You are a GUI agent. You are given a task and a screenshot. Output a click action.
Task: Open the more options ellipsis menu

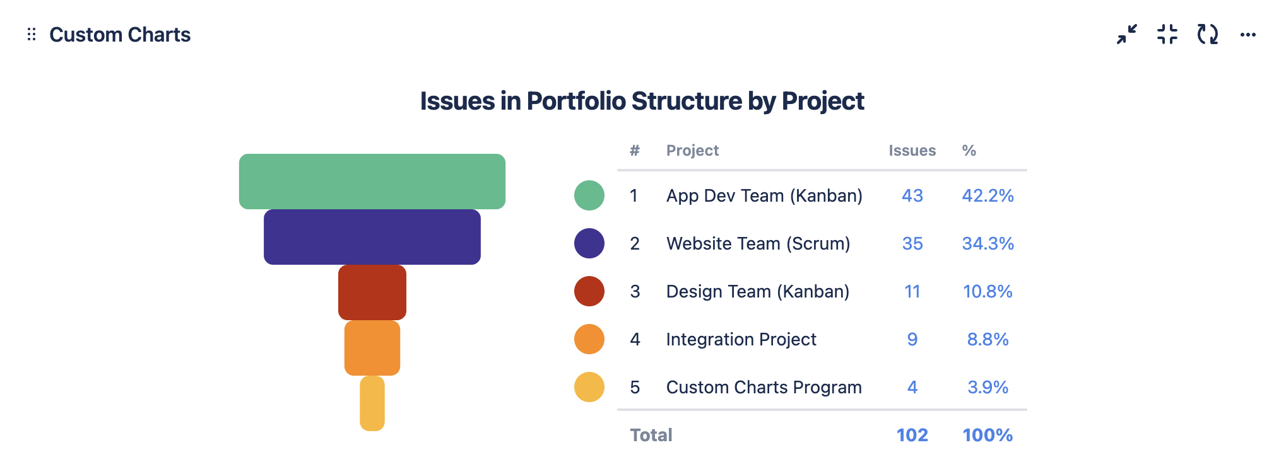(1248, 35)
